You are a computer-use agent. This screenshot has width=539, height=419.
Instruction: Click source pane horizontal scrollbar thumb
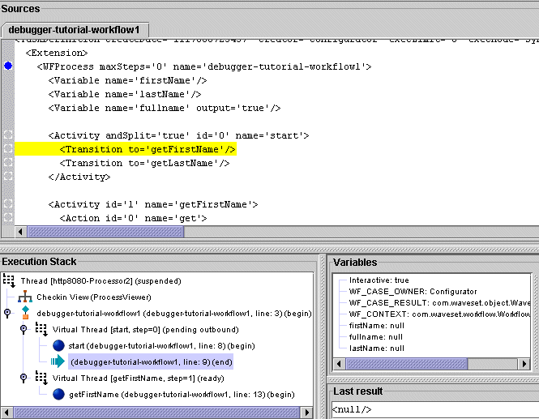tap(105, 232)
